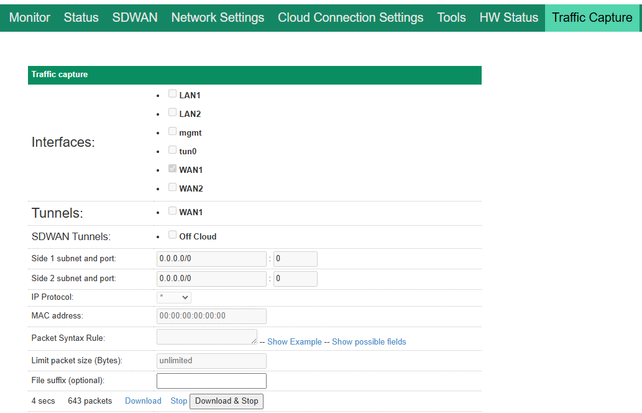Check the mgmt interface checkbox
The image size is (642, 413).
(x=173, y=131)
